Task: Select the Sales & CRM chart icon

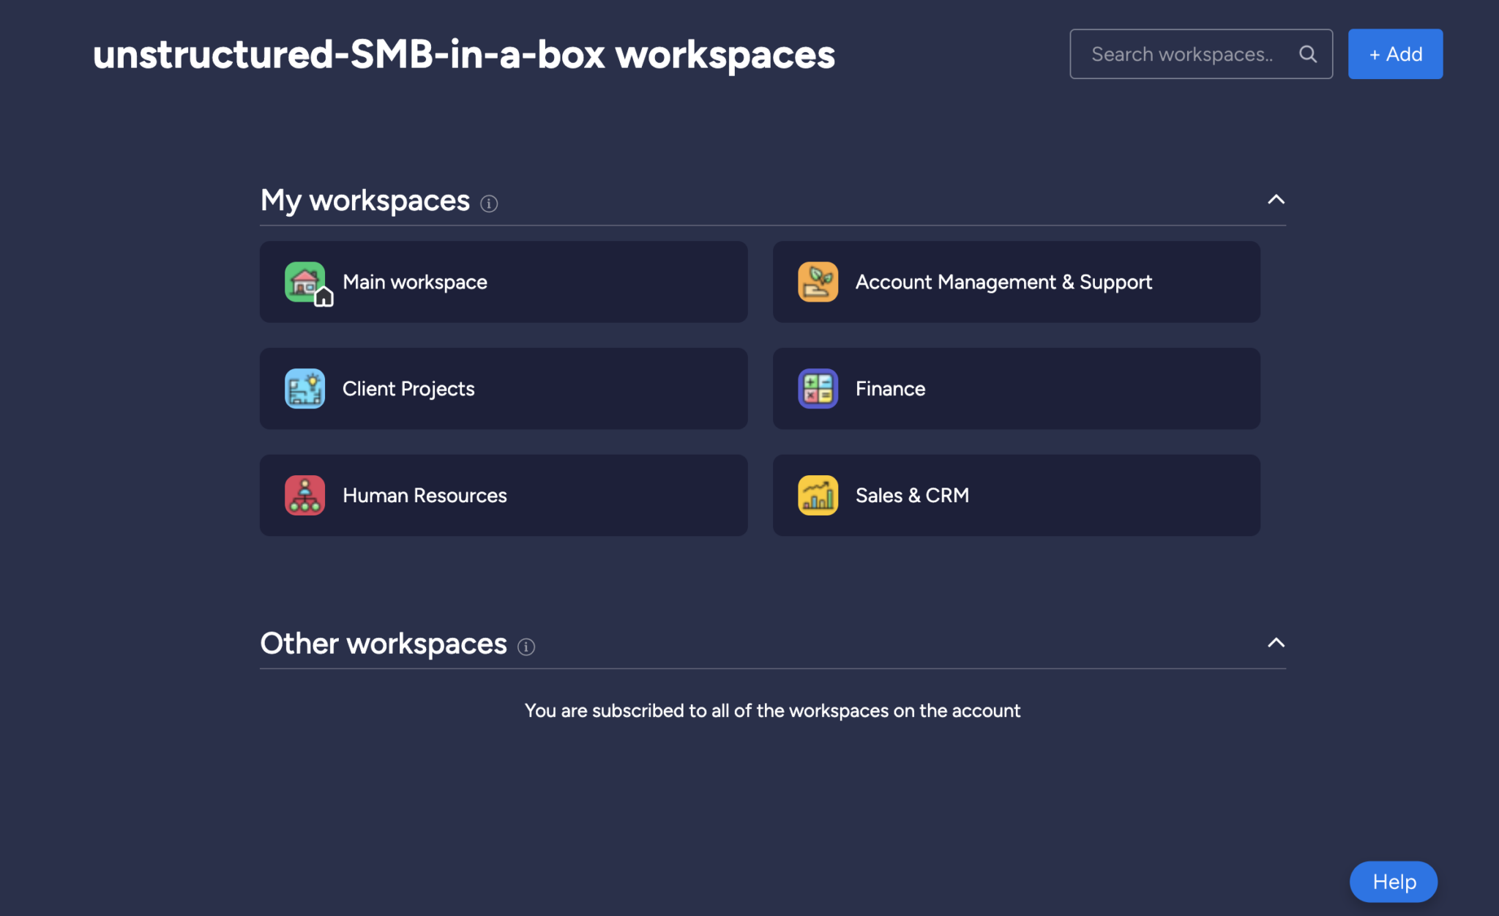Action: click(818, 495)
